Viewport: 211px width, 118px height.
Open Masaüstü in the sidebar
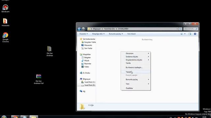[87, 45]
